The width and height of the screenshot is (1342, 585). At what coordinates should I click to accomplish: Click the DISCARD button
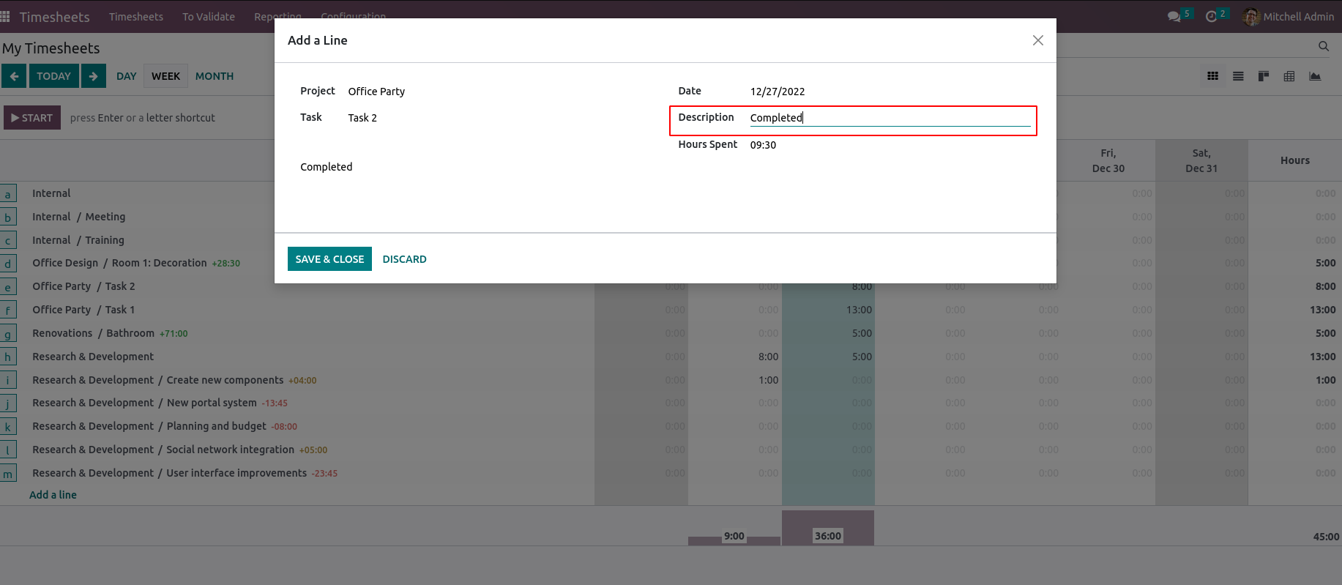coord(404,259)
